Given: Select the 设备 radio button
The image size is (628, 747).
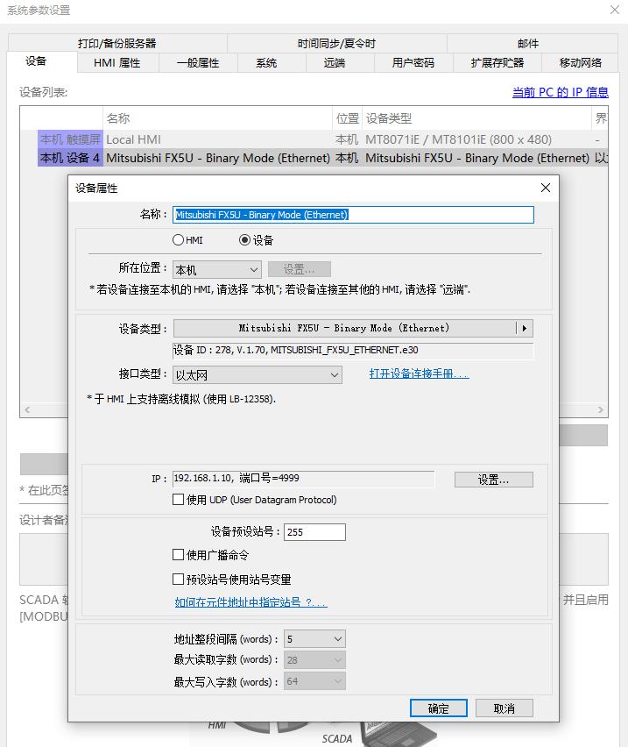Looking at the screenshot, I should [x=245, y=240].
